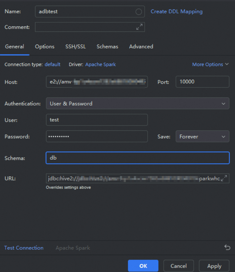
Task: Click Test Connection link
Action: [x=24, y=248]
